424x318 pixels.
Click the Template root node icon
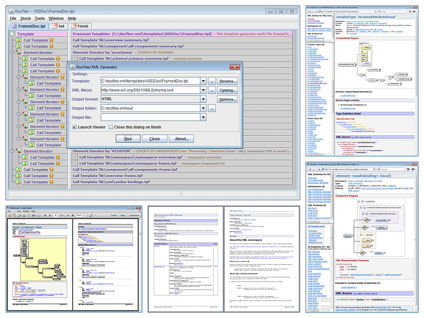click(13, 34)
